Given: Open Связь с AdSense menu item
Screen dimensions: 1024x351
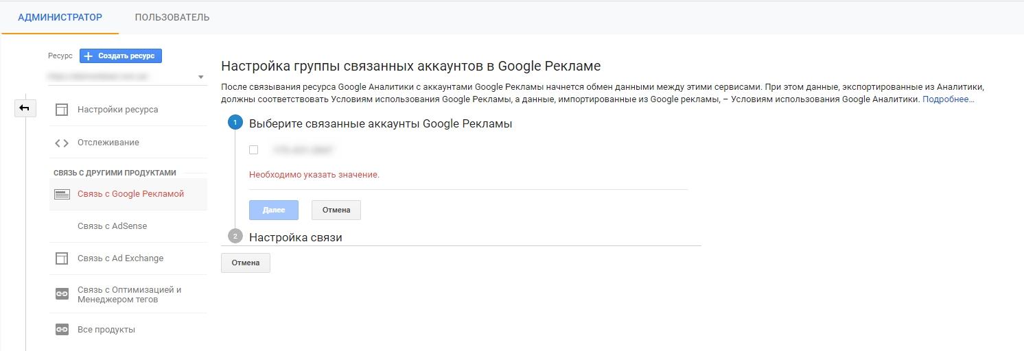Looking at the screenshot, I should pos(112,226).
